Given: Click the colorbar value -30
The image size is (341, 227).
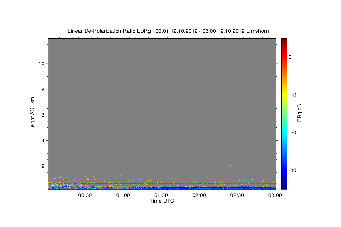Looking at the screenshot, I should (x=292, y=170).
